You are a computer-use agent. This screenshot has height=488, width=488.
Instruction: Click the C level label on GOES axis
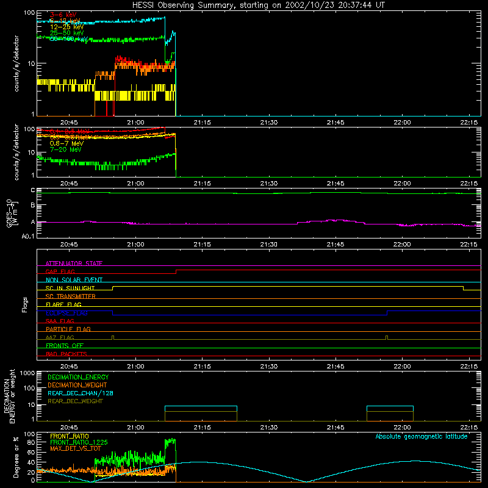pyautogui.click(x=33, y=190)
